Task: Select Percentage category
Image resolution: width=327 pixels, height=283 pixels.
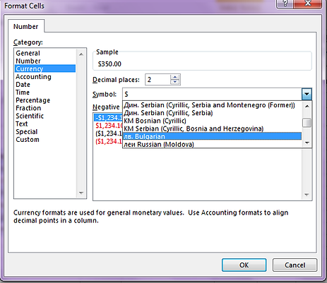Action: point(45,100)
